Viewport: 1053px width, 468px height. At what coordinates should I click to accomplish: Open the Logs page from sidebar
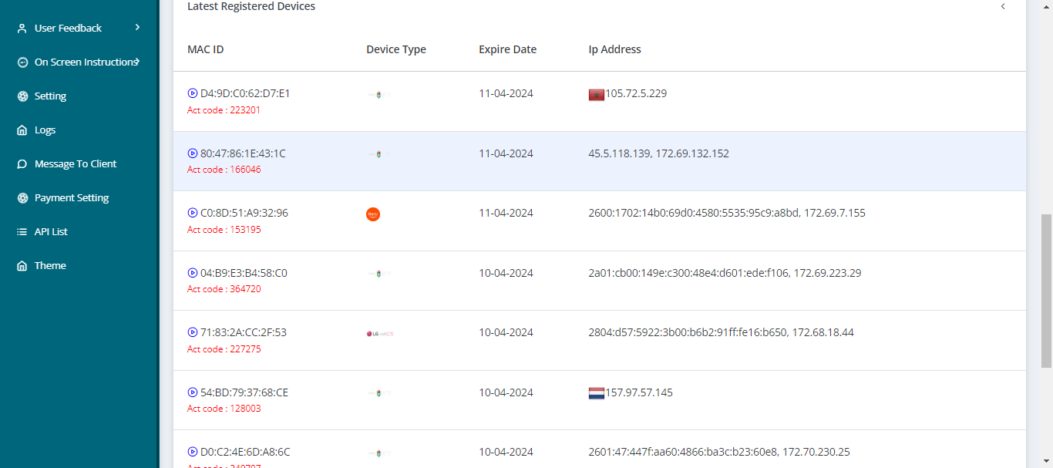click(45, 130)
